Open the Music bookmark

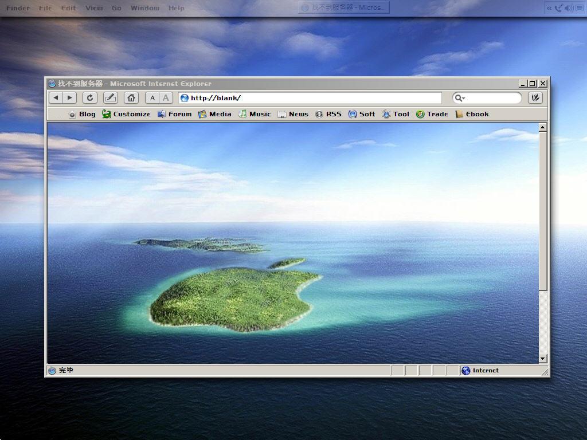(x=255, y=114)
